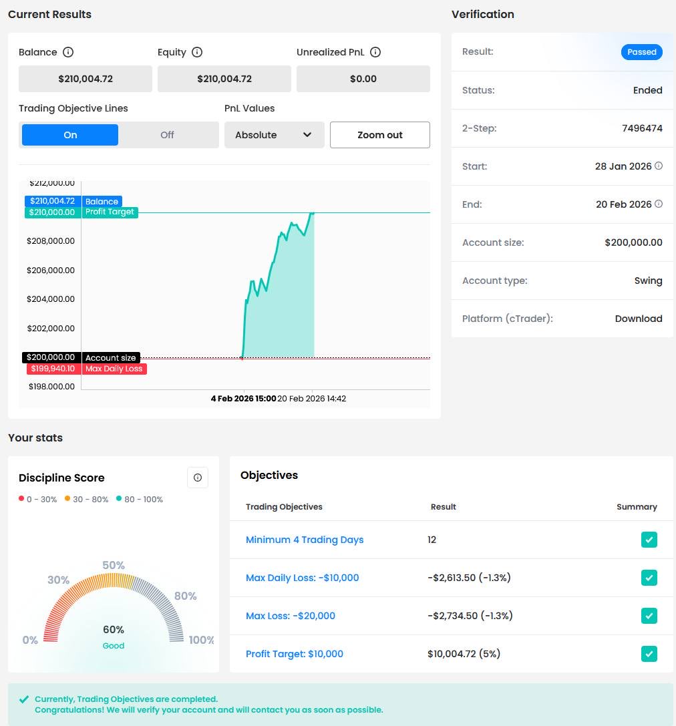Viewport: 676px width, 726px height.
Task: Click the Status Ended value
Action: pyautogui.click(x=648, y=89)
